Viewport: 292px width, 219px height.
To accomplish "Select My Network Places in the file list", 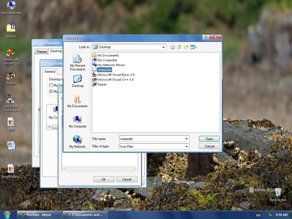I will coord(109,65).
